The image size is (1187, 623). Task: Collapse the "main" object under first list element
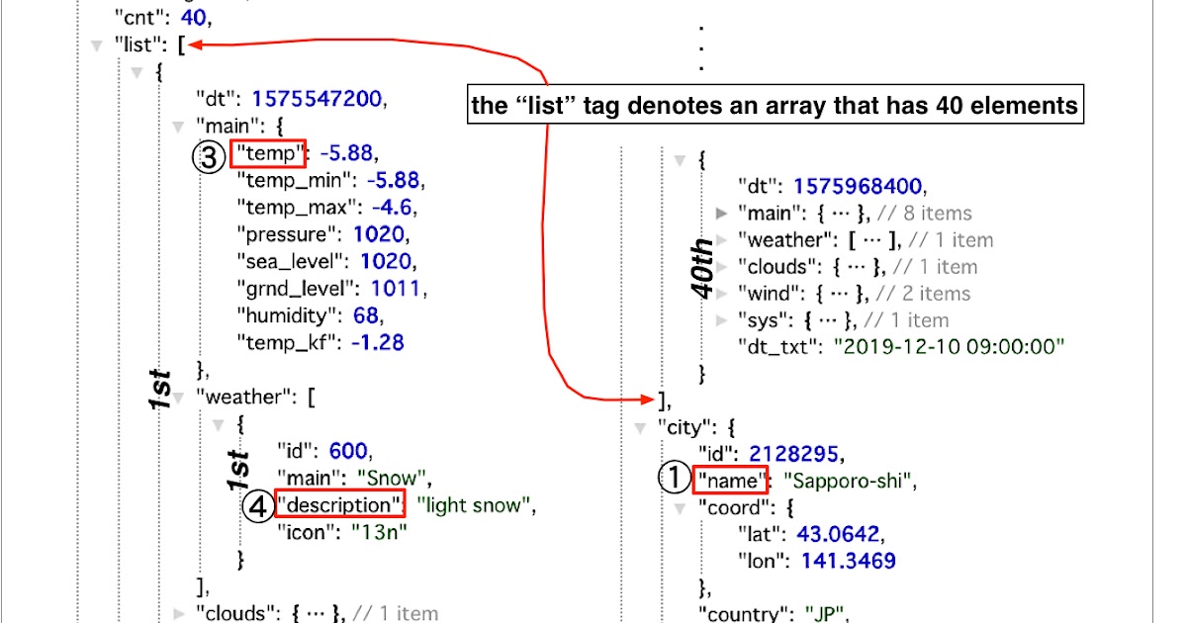(179, 127)
